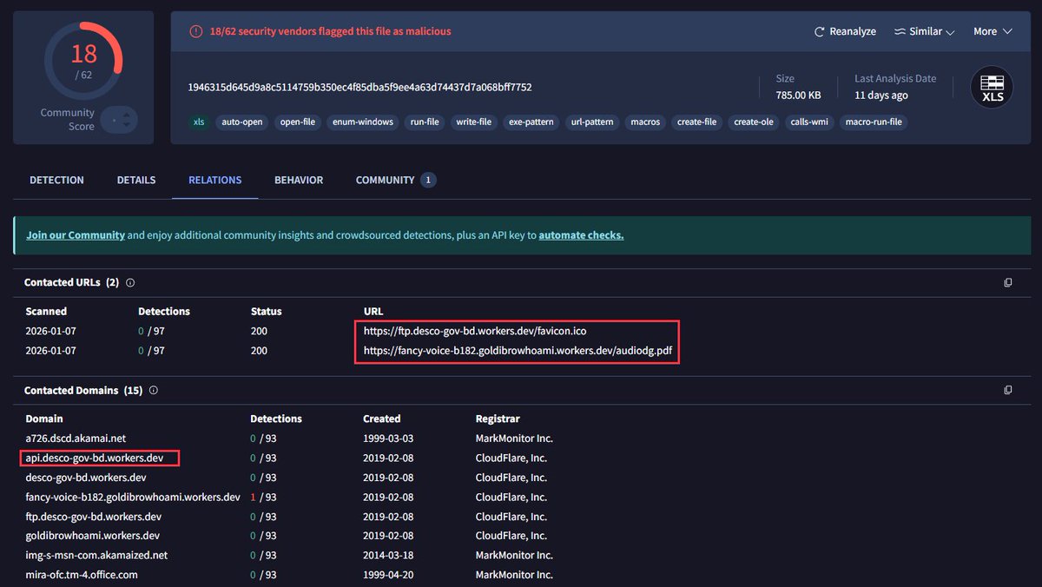
Task: Select the create-ole tag
Action: coord(754,122)
